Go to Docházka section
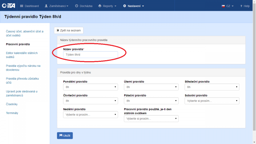 pyautogui.click(x=85, y=6)
